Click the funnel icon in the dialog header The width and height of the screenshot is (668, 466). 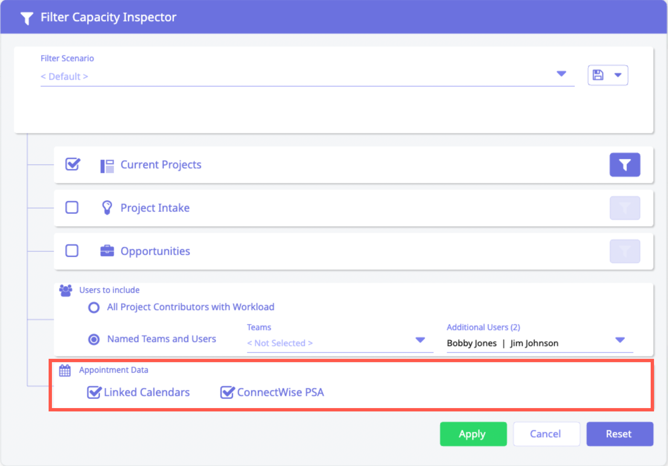coord(27,18)
